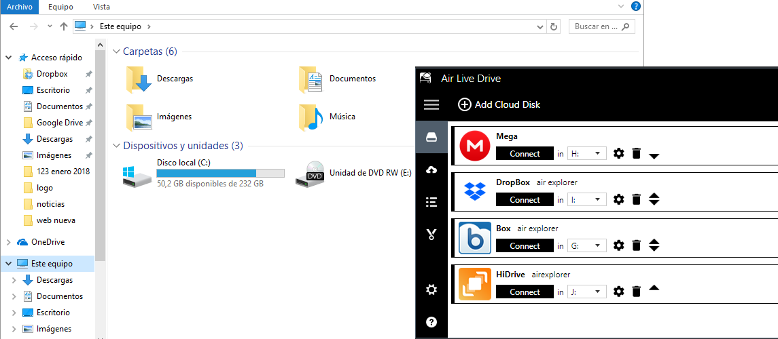Collapse the Carpetas (6) section
The image size is (778, 339).
117,52
